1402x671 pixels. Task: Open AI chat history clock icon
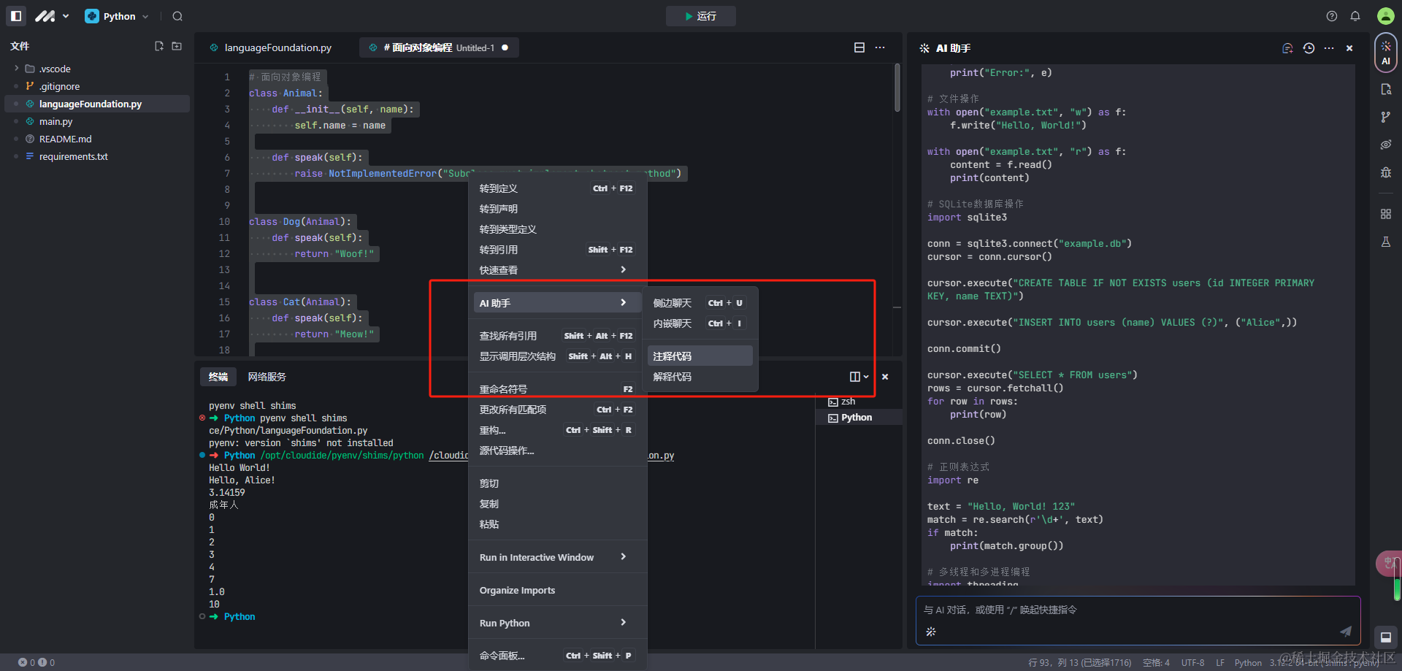tap(1309, 48)
